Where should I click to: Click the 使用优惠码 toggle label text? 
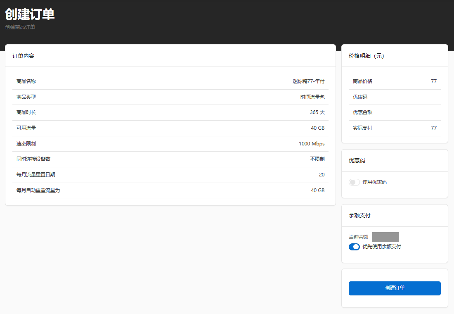374,182
